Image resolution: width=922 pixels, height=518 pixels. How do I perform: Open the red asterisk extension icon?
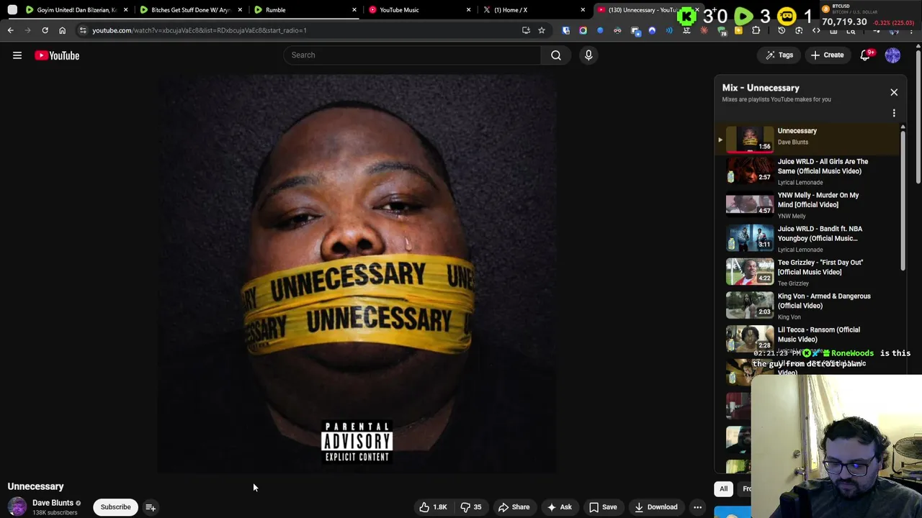point(704,30)
